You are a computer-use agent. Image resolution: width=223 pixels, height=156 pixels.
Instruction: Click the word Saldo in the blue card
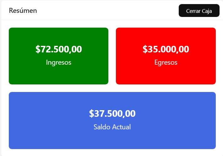click(x=101, y=127)
